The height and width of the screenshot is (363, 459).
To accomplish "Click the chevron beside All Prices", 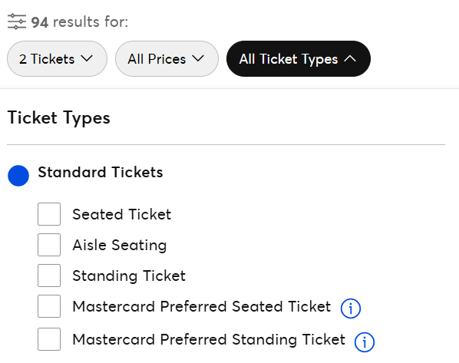I will (x=198, y=58).
